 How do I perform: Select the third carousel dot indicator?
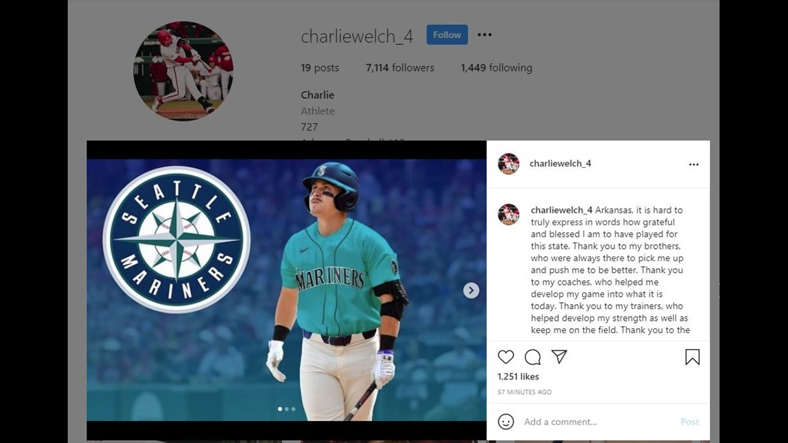pyautogui.click(x=294, y=409)
